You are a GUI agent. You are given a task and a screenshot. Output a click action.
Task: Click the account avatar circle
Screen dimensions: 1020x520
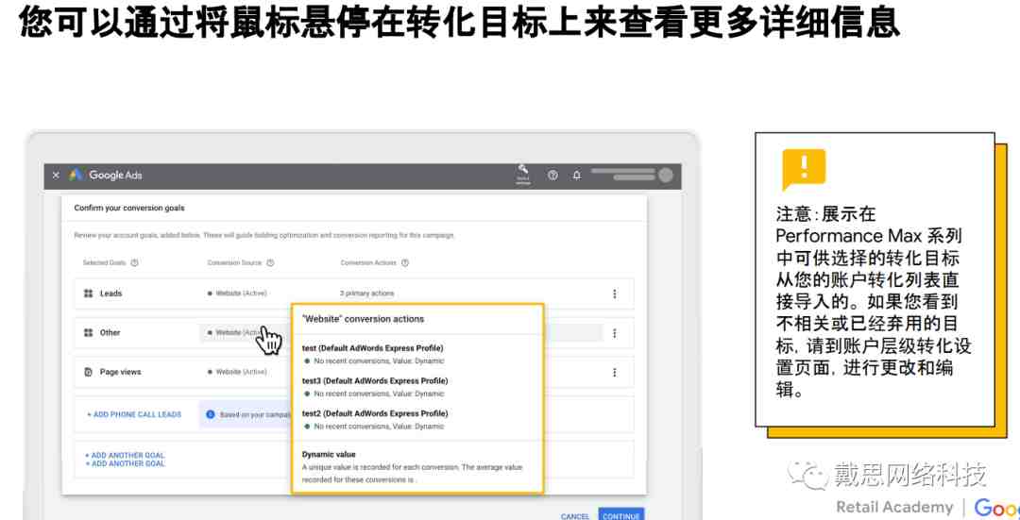click(x=665, y=175)
